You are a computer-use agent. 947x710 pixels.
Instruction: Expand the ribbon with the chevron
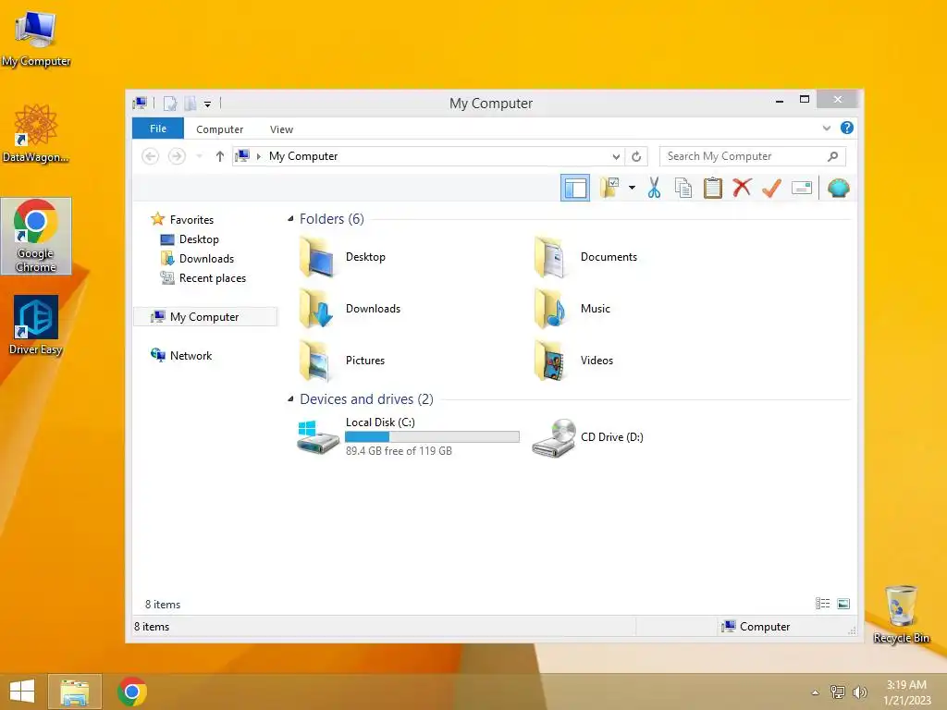click(x=826, y=128)
